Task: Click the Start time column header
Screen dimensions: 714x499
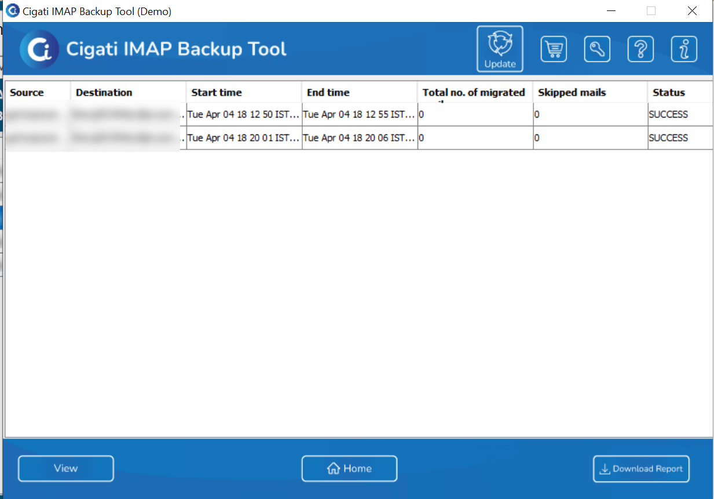Action: tap(244, 92)
